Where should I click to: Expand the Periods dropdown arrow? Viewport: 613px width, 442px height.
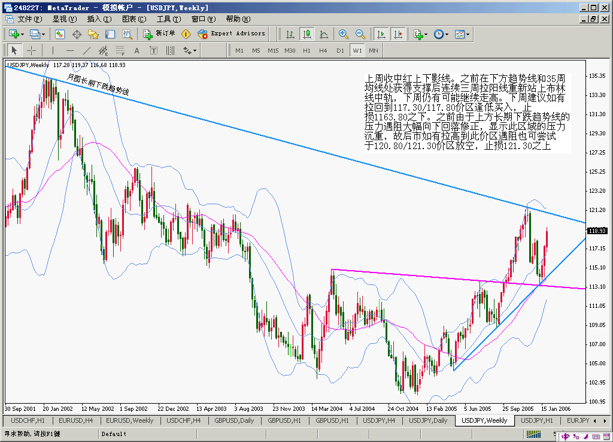tap(447, 34)
